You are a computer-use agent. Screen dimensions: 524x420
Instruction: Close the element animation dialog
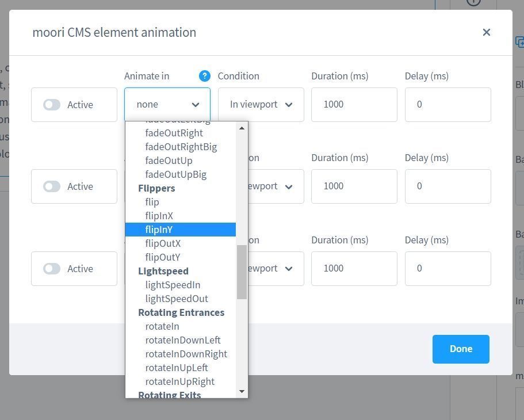486,32
